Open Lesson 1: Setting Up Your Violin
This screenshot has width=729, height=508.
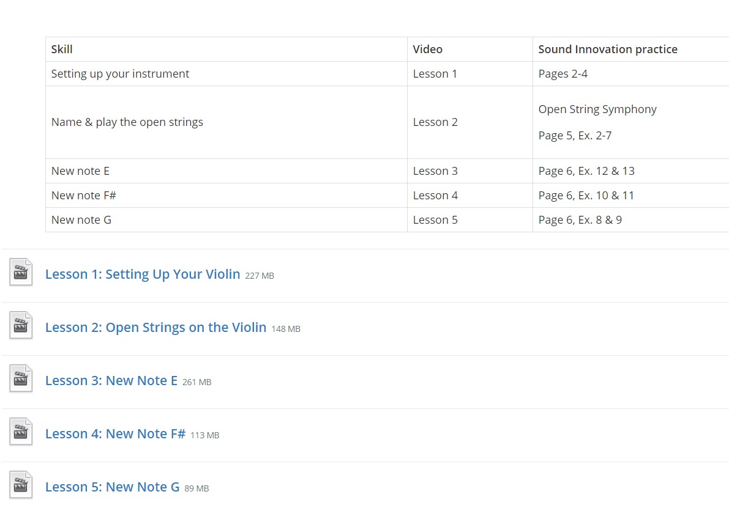pos(142,274)
